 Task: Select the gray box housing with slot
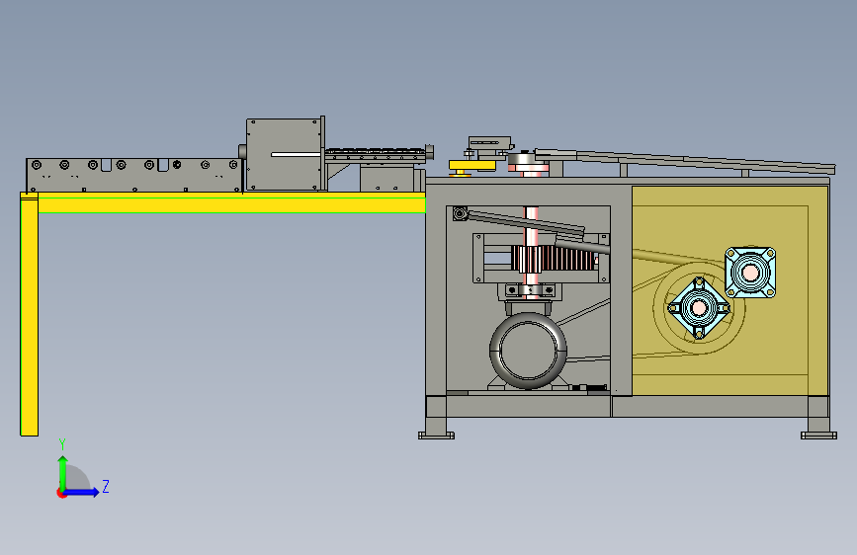tap(283, 155)
